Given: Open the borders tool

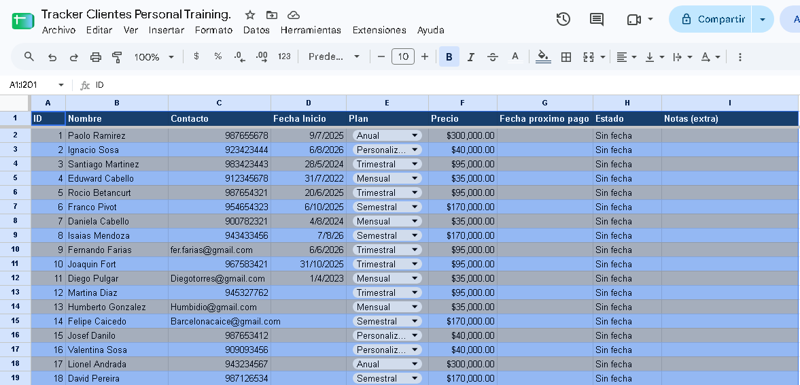Looking at the screenshot, I should coord(566,56).
